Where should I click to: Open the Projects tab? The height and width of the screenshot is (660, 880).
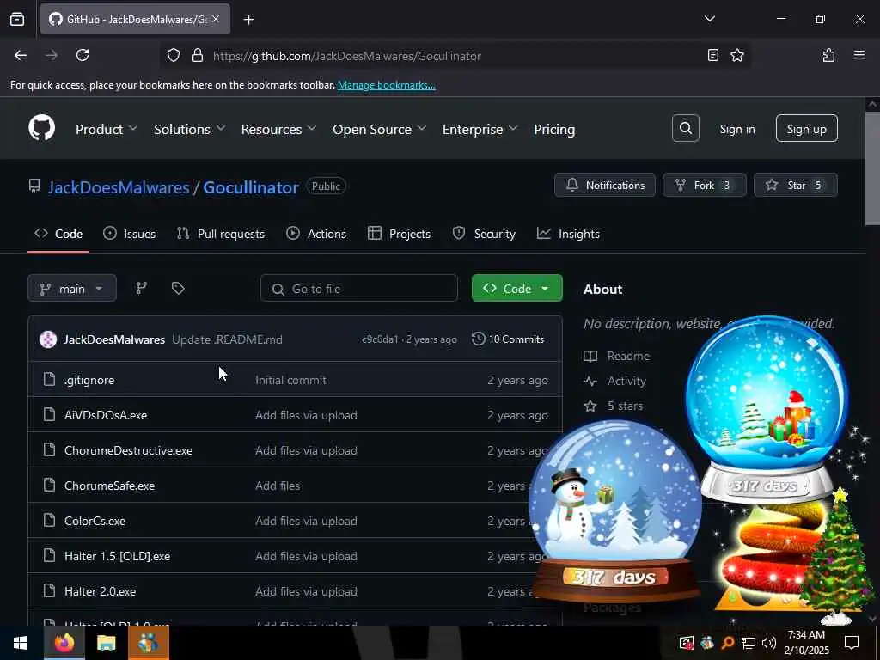coord(399,234)
